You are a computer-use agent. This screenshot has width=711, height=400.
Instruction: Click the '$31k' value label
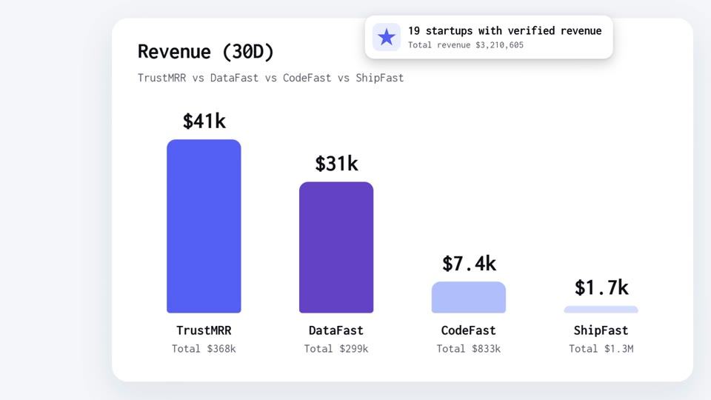(336, 164)
